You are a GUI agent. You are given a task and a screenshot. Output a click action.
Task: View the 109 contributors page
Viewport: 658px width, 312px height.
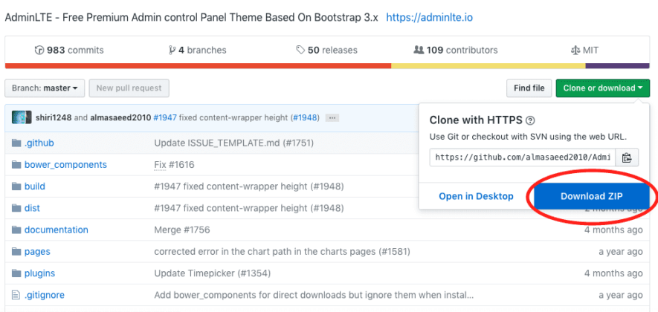tap(456, 51)
